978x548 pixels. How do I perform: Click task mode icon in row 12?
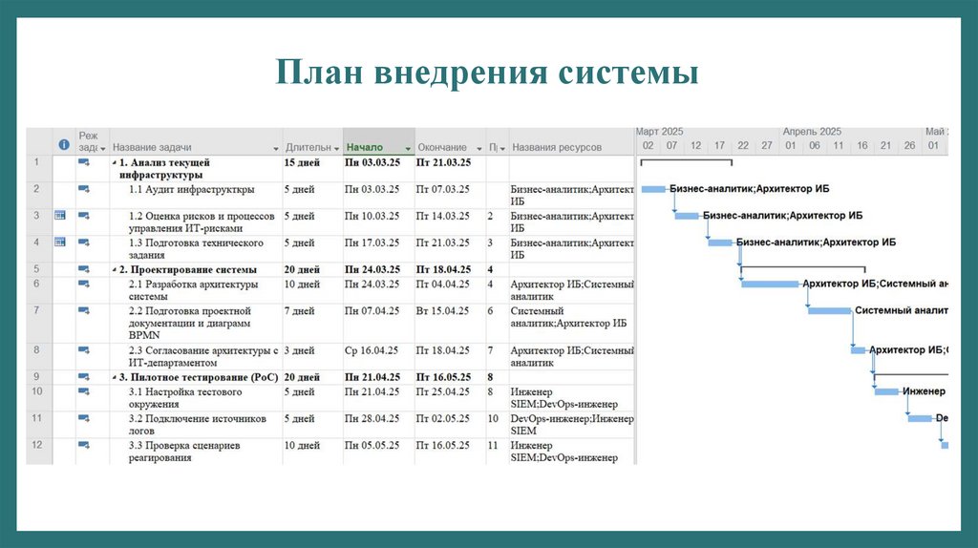84,445
